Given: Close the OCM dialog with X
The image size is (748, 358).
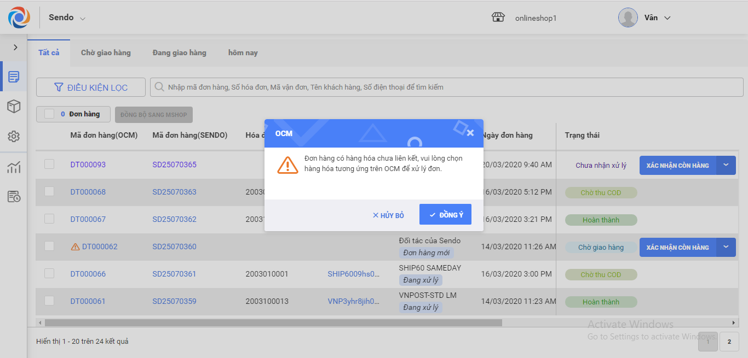Looking at the screenshot, I should (470, 133).
